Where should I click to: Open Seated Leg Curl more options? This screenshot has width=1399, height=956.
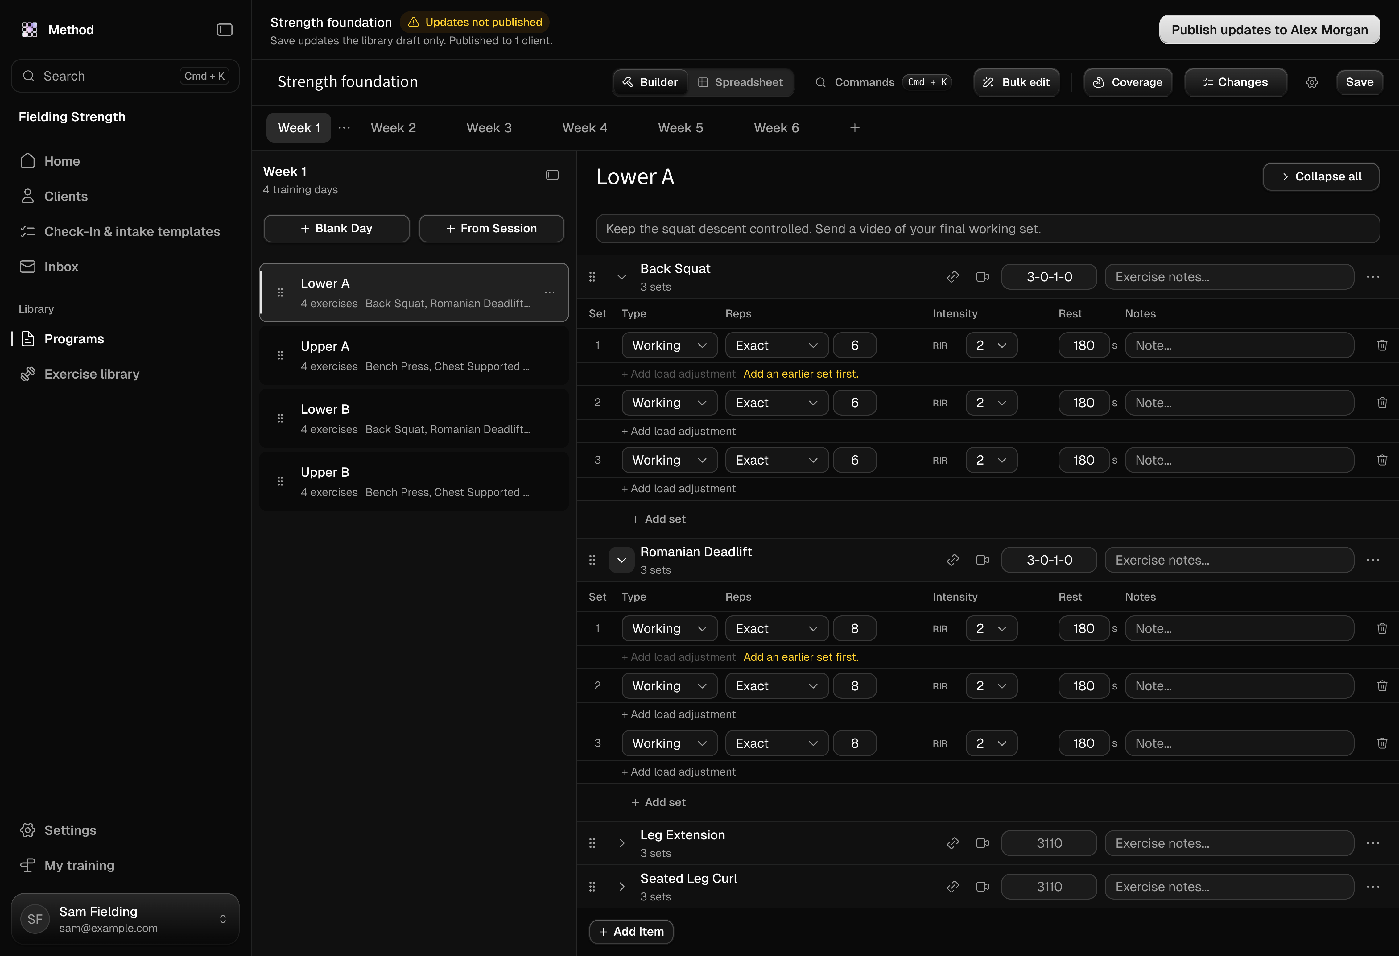tap(1372, 886)
